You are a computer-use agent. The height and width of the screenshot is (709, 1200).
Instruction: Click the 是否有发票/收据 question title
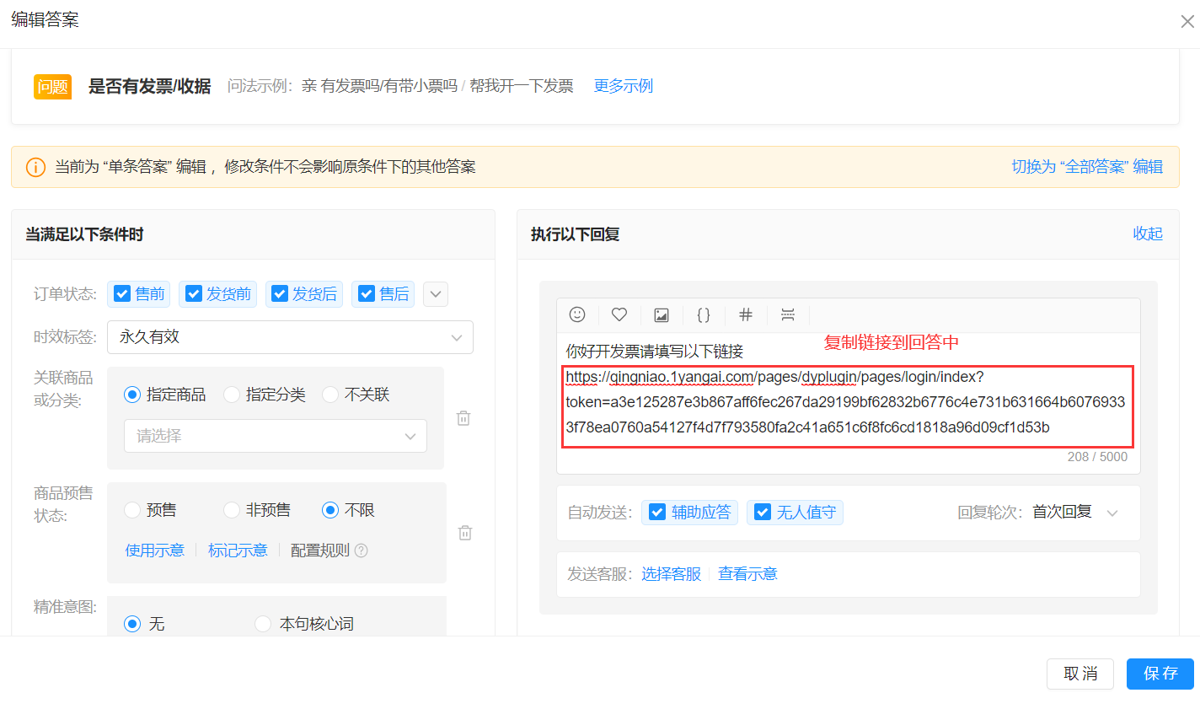pyautogui.click(x=150, y=86)
